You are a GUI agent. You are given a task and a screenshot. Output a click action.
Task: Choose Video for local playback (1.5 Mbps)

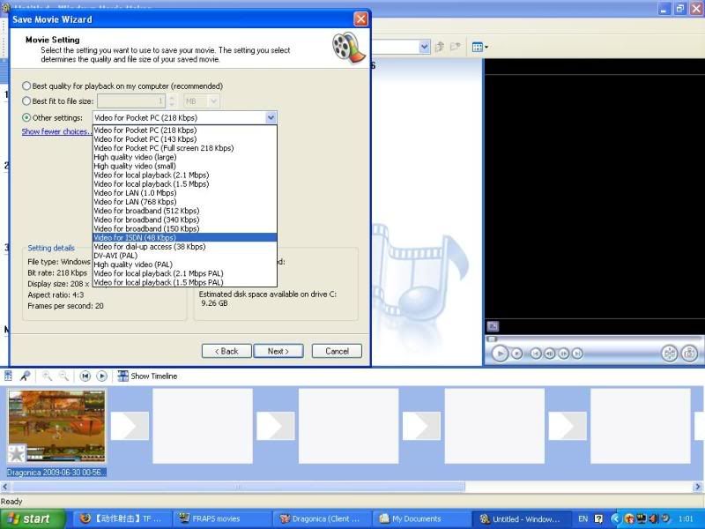coord(184,184)
